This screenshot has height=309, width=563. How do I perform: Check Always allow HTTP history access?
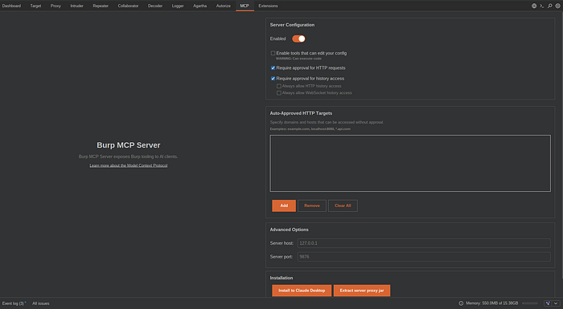pyautogui.click(x=278, y=86)
